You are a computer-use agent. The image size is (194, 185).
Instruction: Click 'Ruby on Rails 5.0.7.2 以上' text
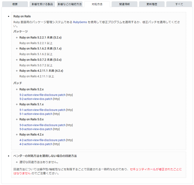(36, 65)
